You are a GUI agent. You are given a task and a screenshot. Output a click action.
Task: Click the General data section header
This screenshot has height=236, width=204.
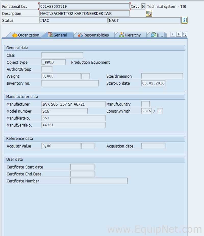pyautogui.click(x=95, y=48)
